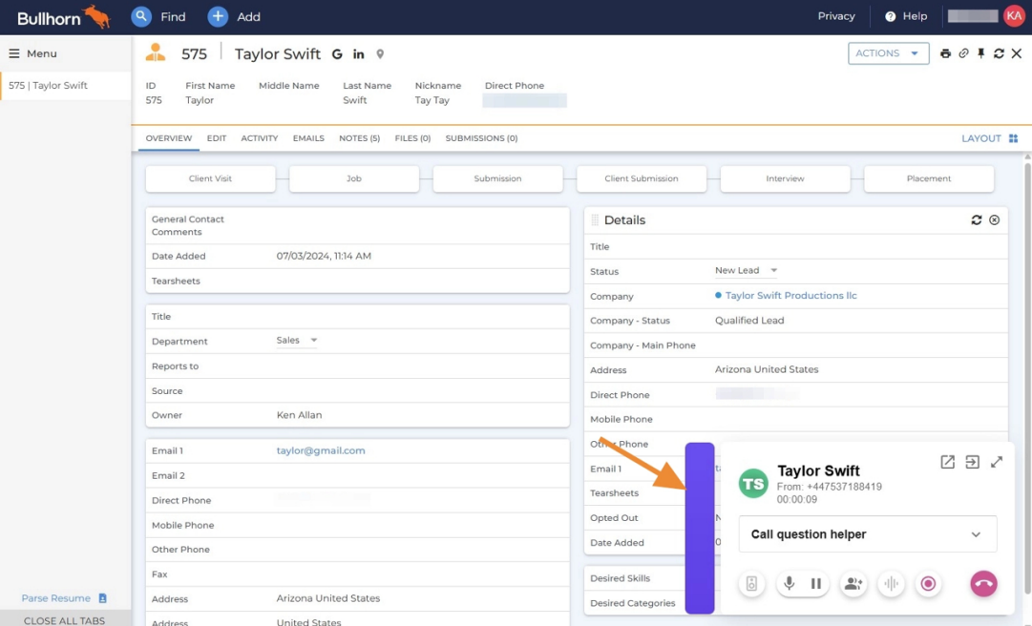
Task: Click the Submission workflow button
Action: point(497,178)
